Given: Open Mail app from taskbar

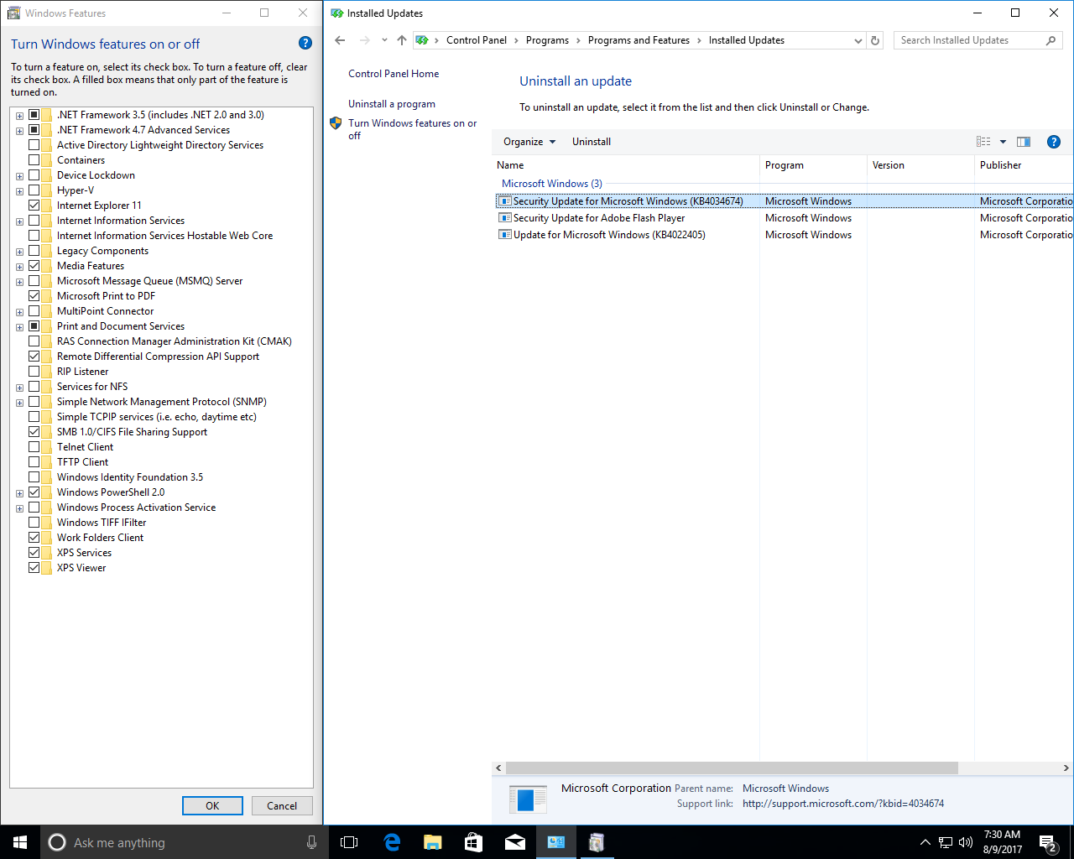Looking at the screenshot, I should coord(515,842).
